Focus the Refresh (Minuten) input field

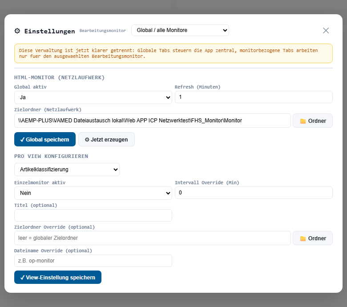coord(254,97)
